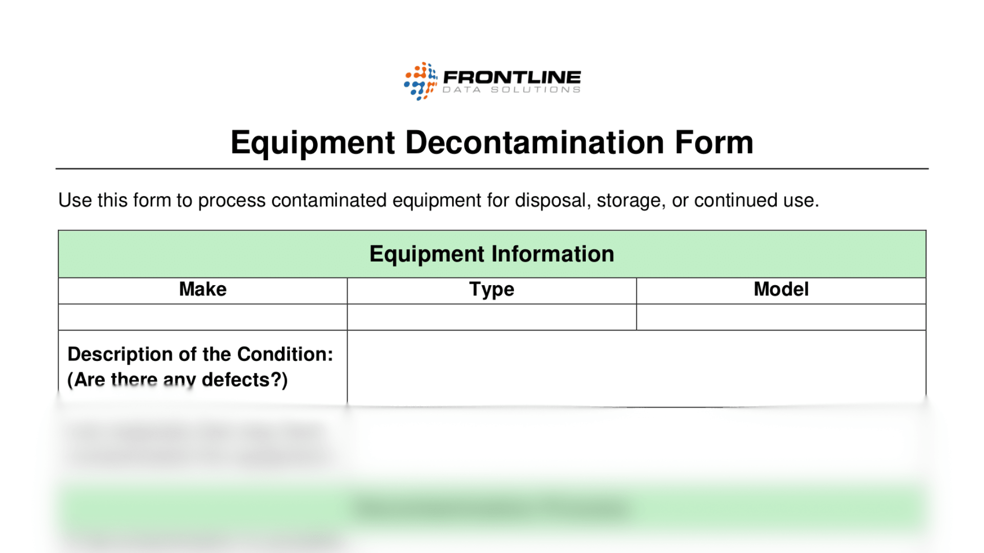Image resolution: width=984 pixels, height=553 pixels.
Task: Select the Equipment Decontamination Form title
Action: [x=492, y=142]
